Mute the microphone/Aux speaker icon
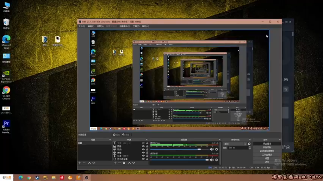This screenshot has width=323, height=181. click(212, 149)
